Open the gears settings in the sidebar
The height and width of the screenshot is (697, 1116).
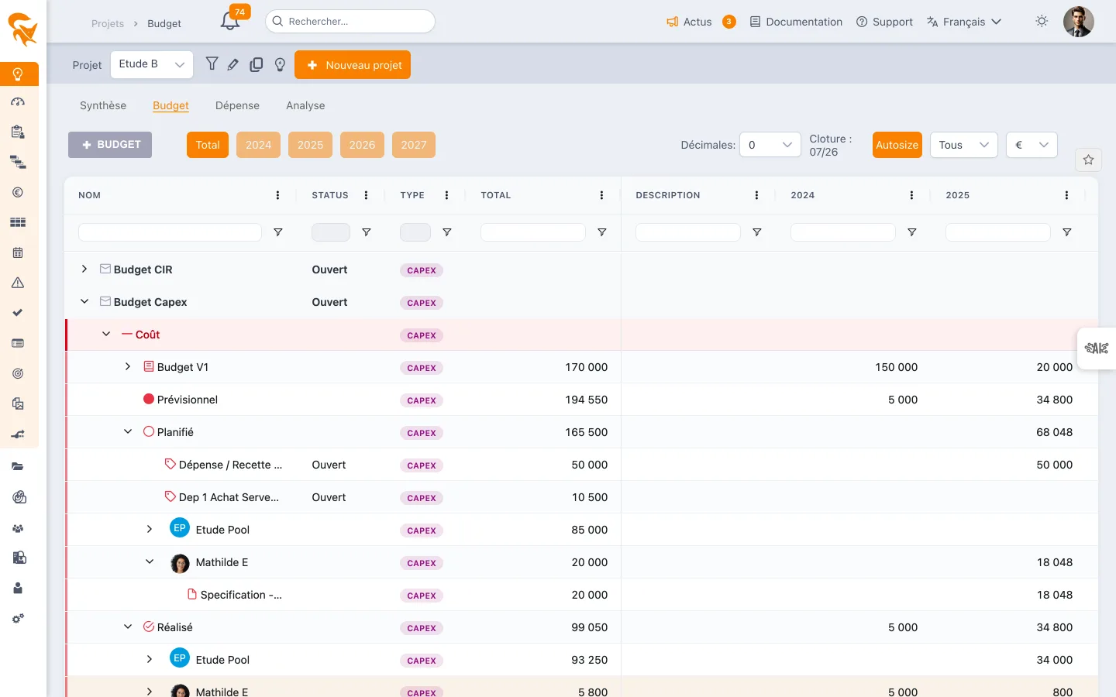[18, 619]
